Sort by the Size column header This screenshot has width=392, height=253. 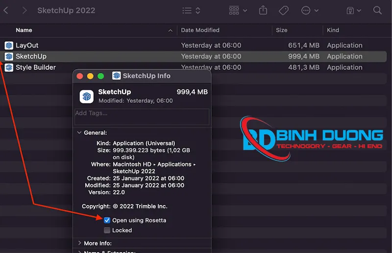281,30
